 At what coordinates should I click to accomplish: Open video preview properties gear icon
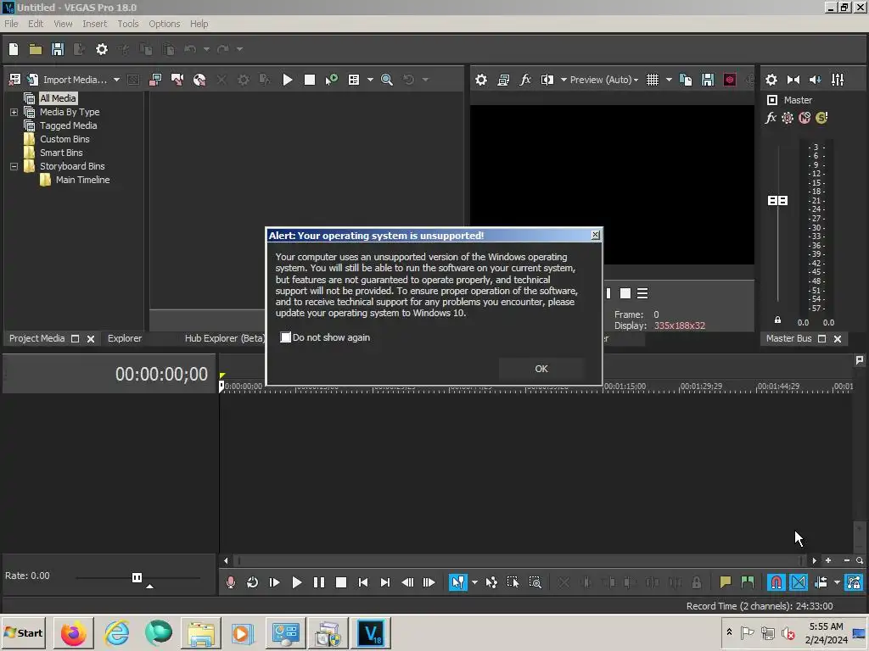click(481, 80)
